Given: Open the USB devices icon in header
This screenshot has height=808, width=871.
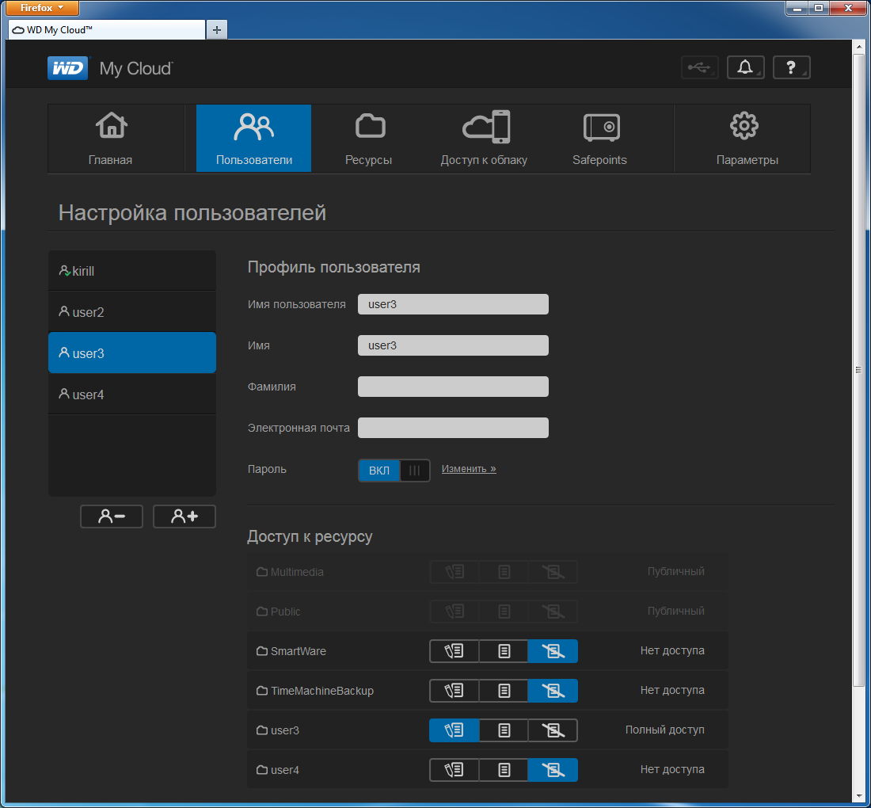Looking at the screenshot, I should tap(700, 68).
